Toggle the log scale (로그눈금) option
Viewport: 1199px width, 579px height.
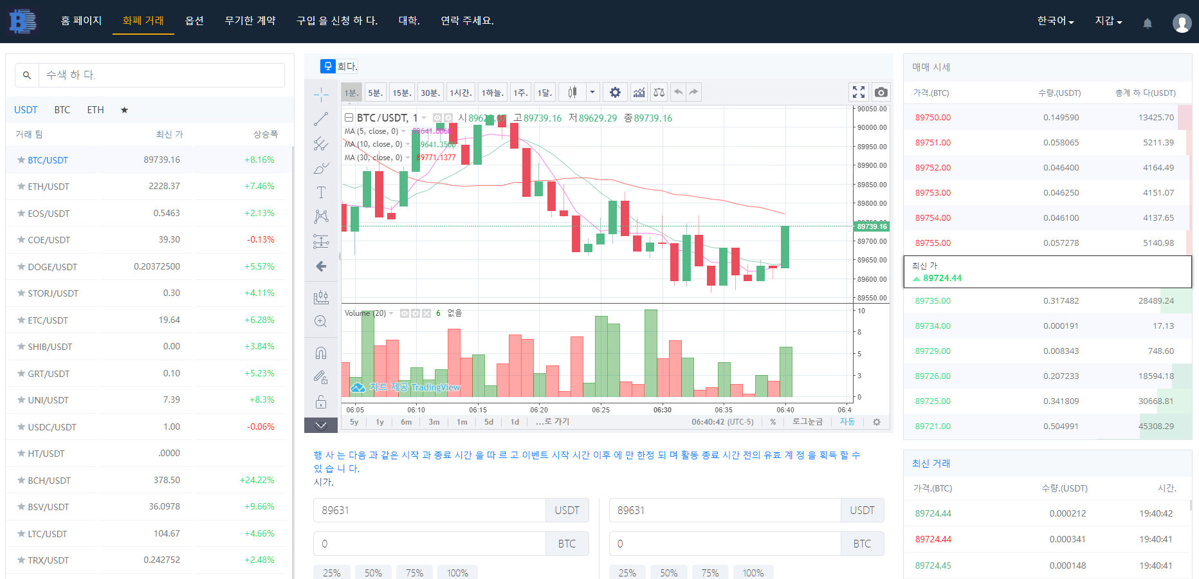[x=807, y=422]
